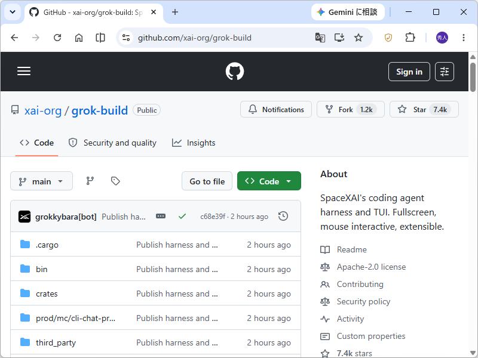Click the green commit status checkmark
The image size is (478, 358).
(182, 217)
